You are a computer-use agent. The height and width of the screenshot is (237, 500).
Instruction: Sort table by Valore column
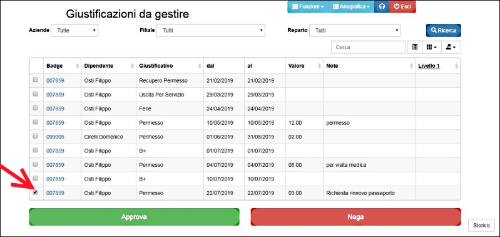tap(304, 66)
